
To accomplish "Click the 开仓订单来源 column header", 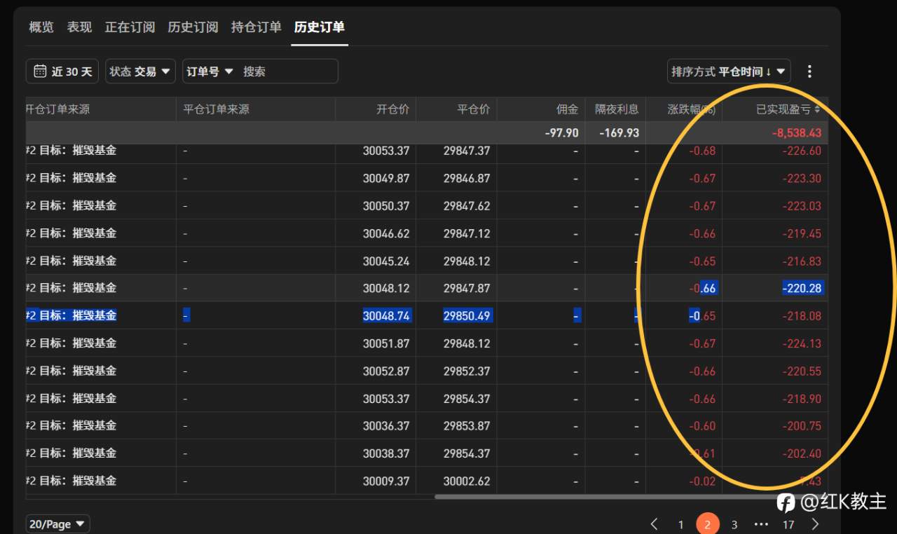I will [57, 109].
